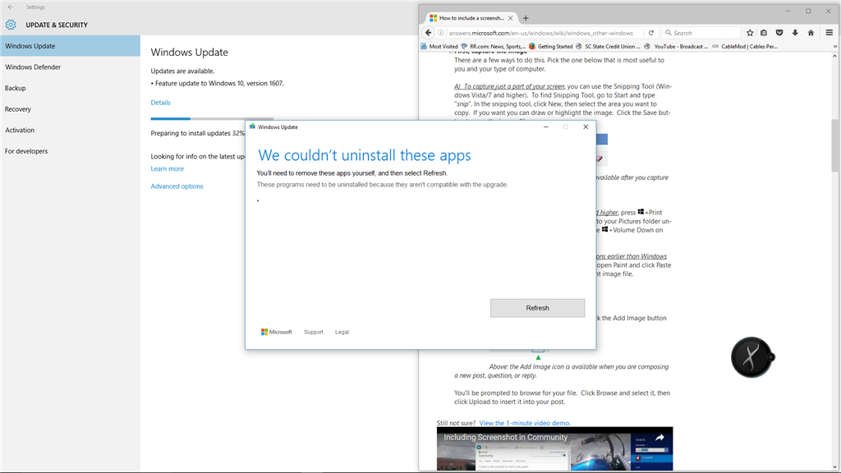Click the share arrow on the video
Screen dimensions: 841x473
point(659,438)
